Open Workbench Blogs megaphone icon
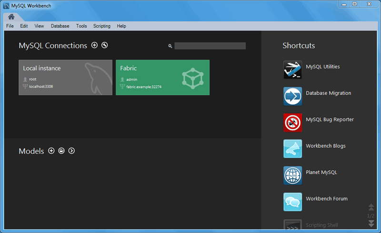 click(292, 148)
